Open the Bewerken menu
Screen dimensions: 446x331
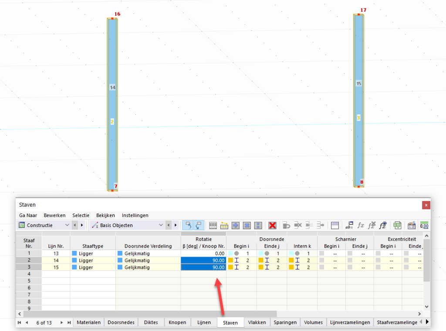click(x=54, y=215)
